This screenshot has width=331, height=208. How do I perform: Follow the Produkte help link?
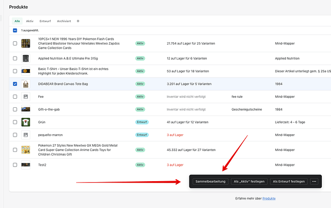pos(269,198)
